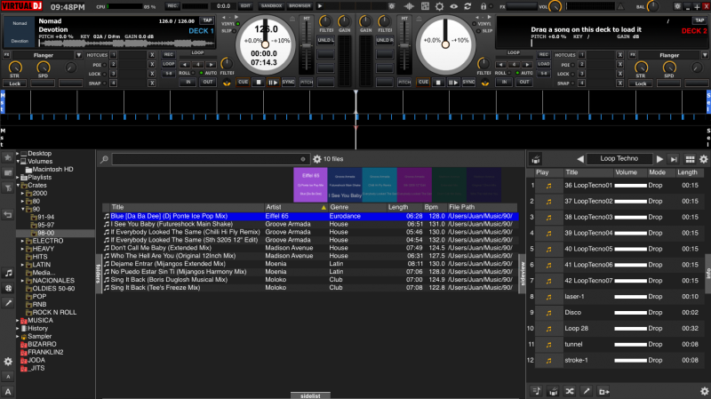Click in the browser search field
The height and width of the screenshot is (399, 711).
(211, 159)
